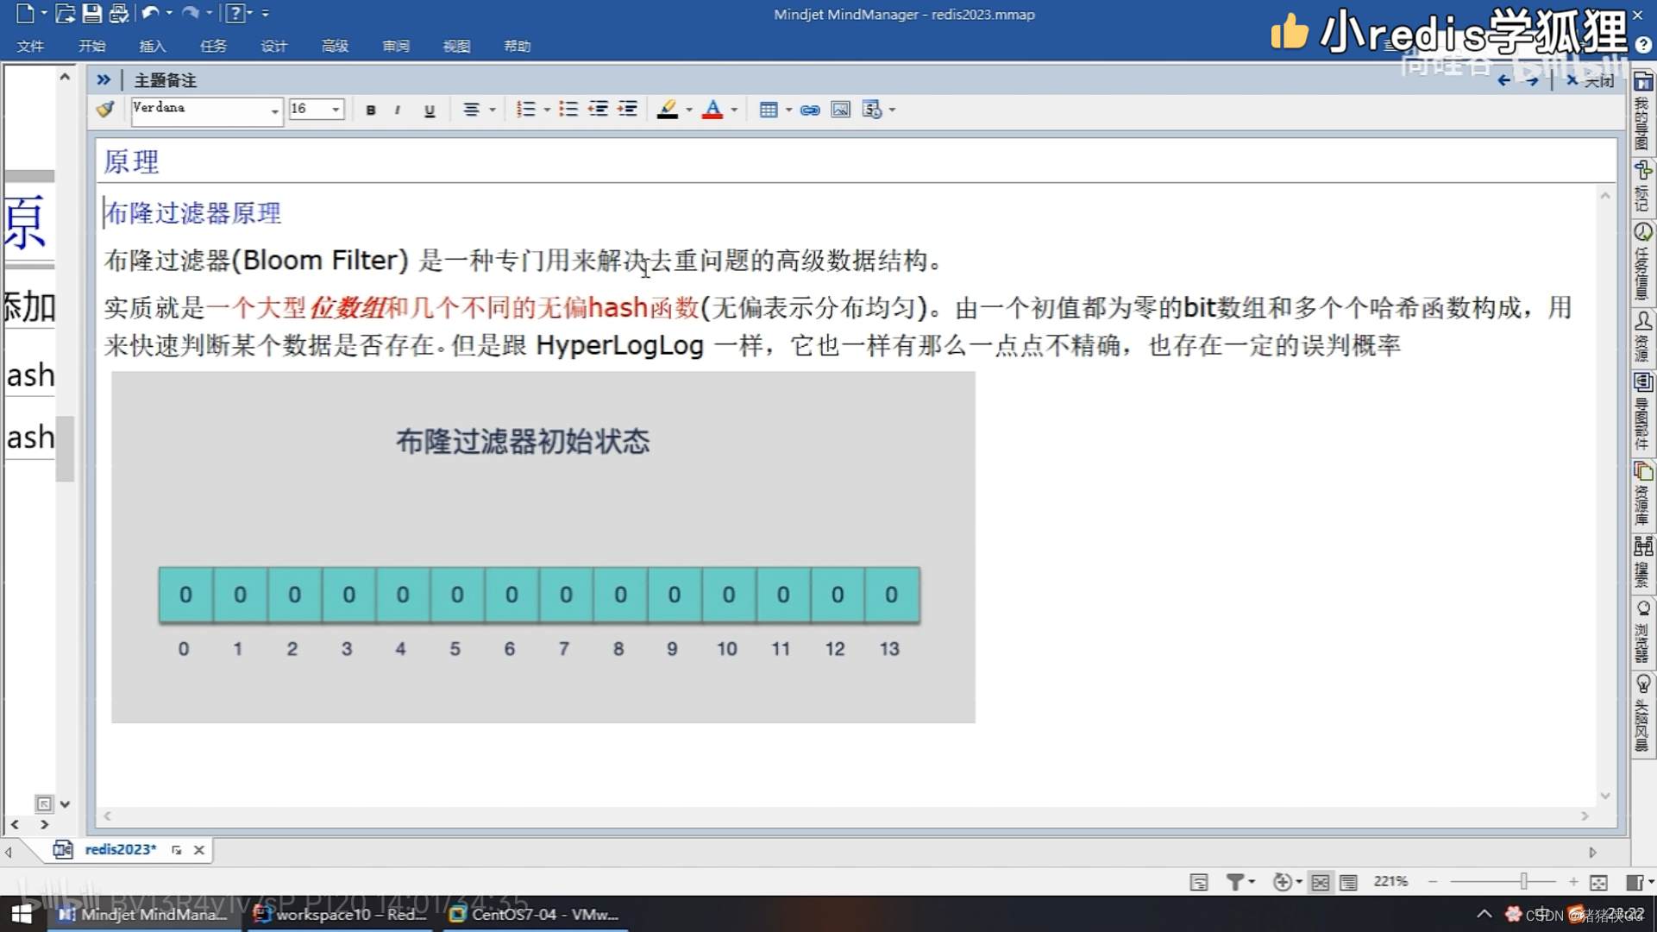Go to previous topic note arrow
The image size is (1657, 932).
pyautogui.click(x=1504, y=80)
